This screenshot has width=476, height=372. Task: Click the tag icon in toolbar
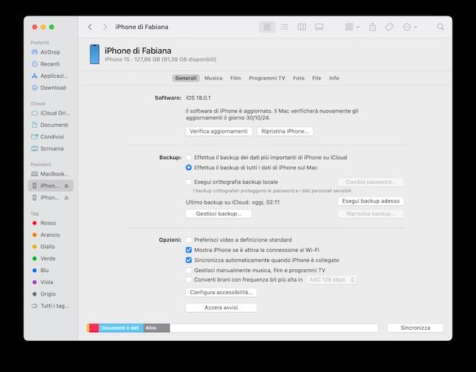coord(389,27)
